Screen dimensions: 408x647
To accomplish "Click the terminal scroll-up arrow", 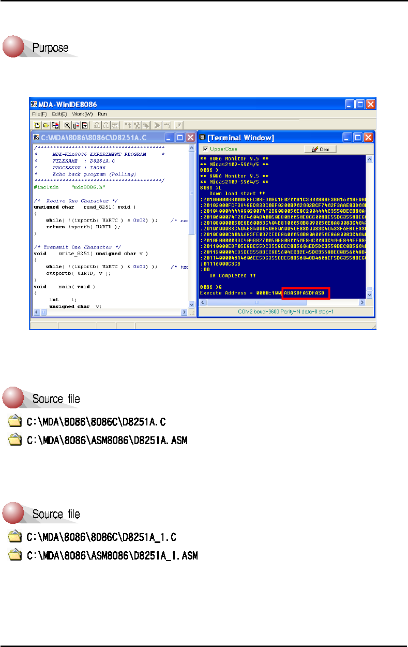I will pos(369,159).
